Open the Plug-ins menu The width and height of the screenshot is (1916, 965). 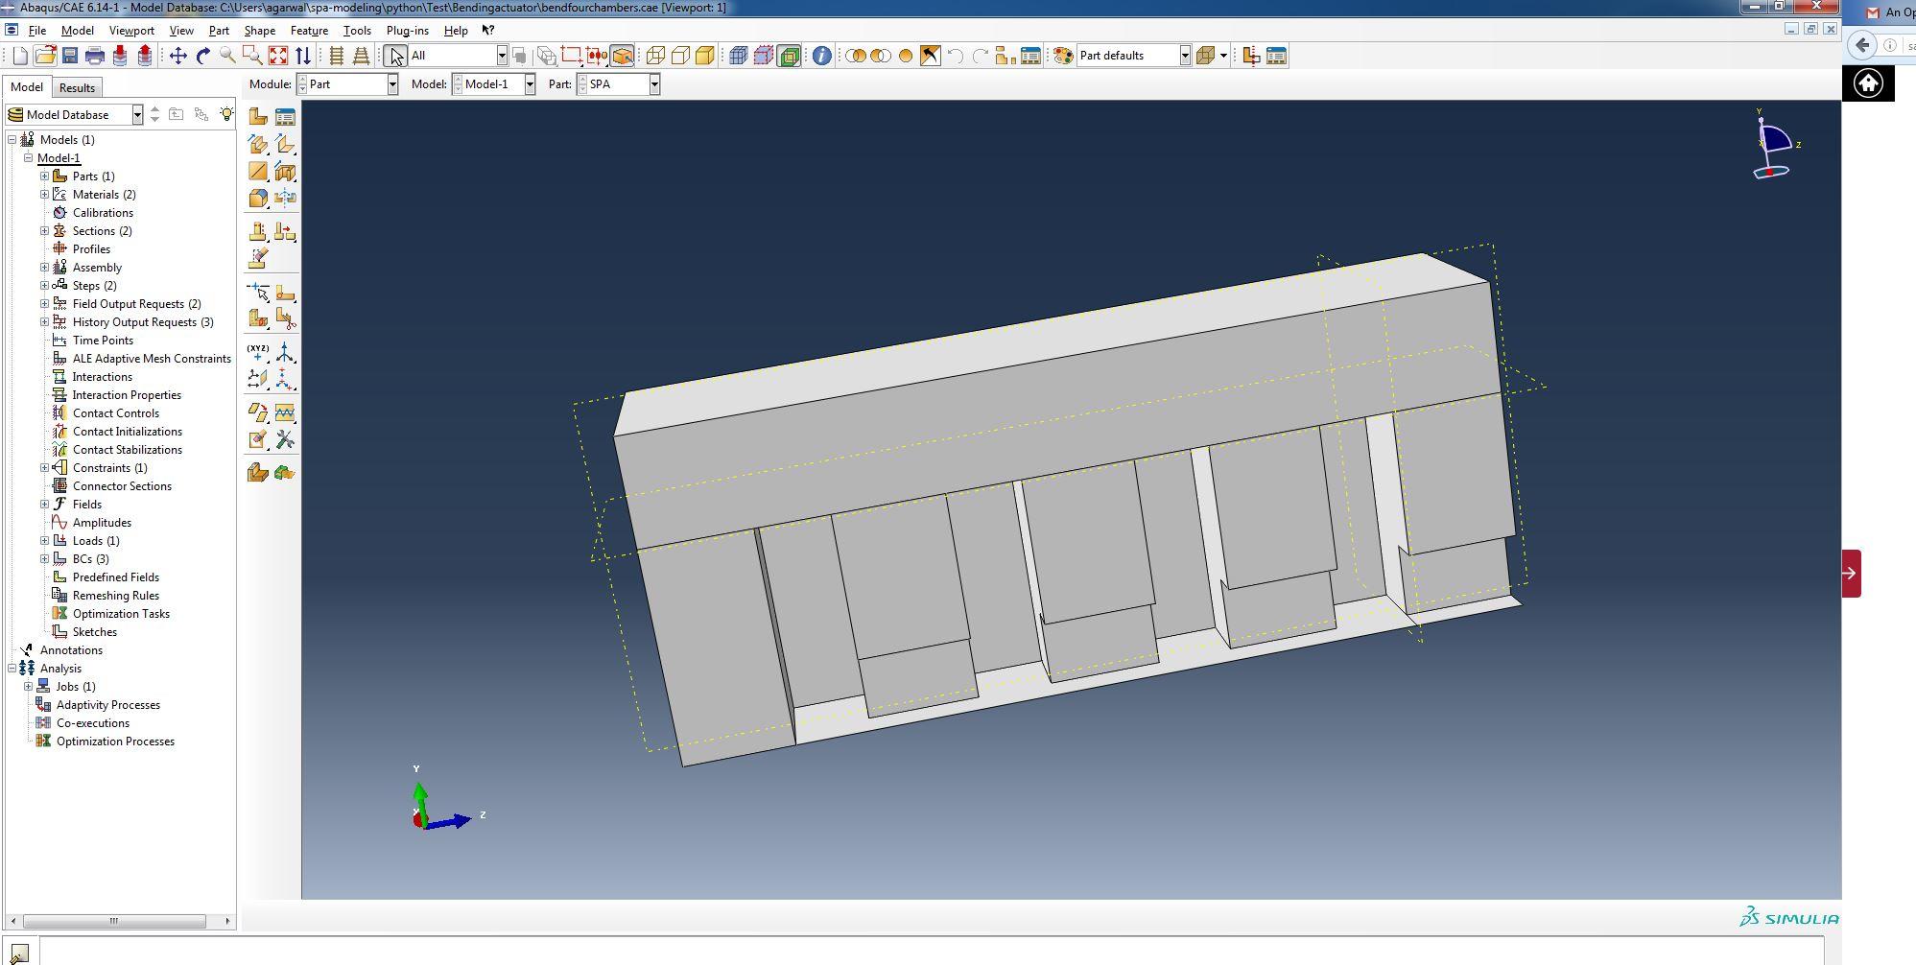pyautogui.click(x=407, y=31)
